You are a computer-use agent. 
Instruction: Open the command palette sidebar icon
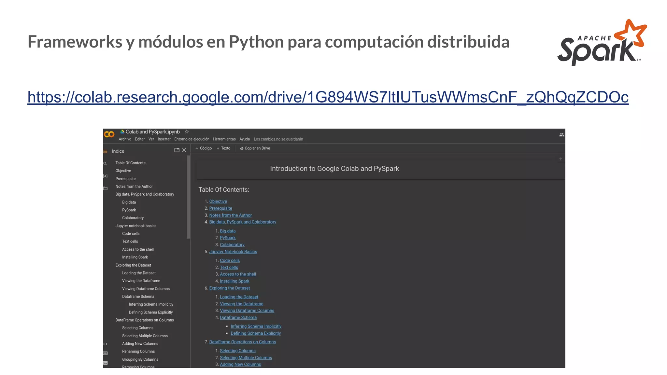[x=105, y=353]
